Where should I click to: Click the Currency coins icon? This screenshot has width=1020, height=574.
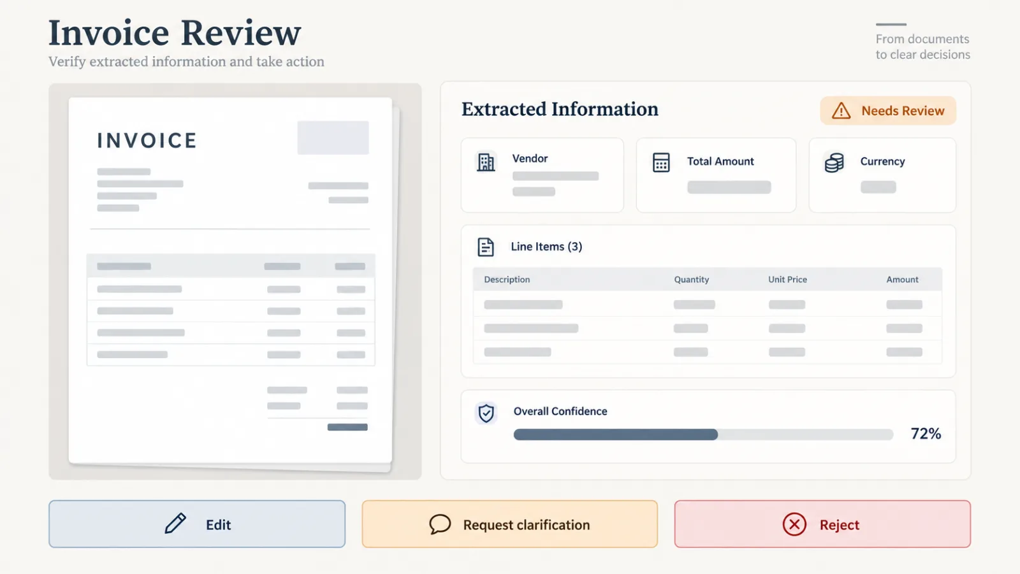pyautogui.click(x=834, y=162)
